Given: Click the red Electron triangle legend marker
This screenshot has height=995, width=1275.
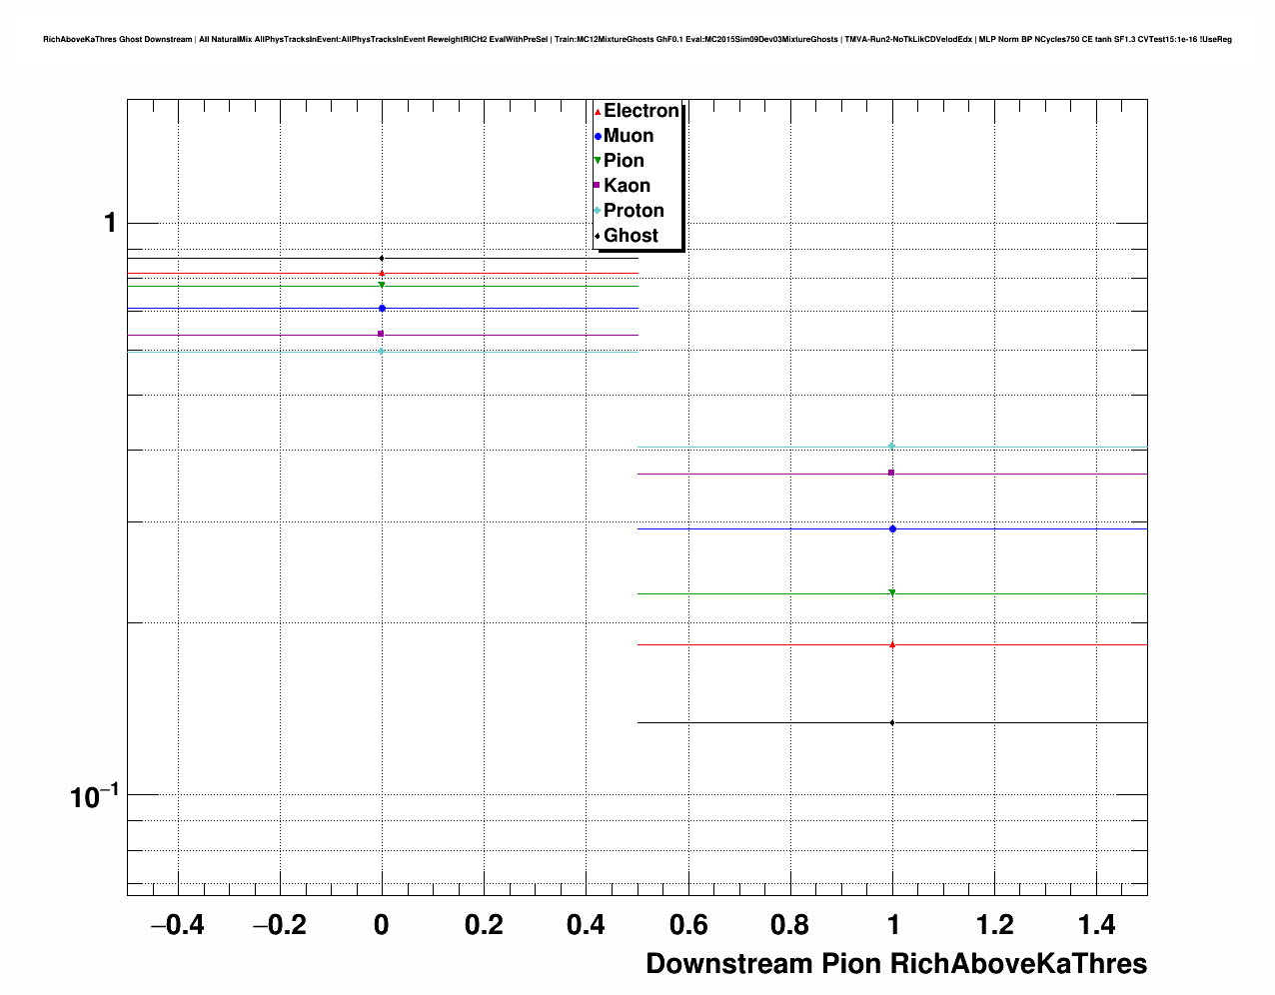Looking at the screenshot, I should (x=598, y=111).
